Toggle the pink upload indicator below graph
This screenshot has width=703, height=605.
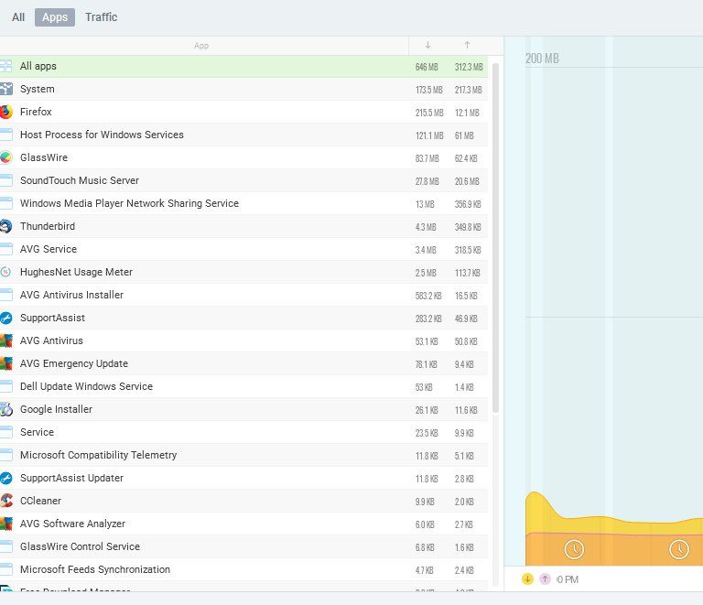546,578
